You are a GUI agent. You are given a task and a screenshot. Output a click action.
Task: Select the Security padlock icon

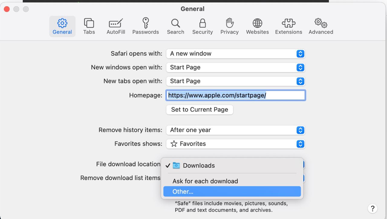202,26
